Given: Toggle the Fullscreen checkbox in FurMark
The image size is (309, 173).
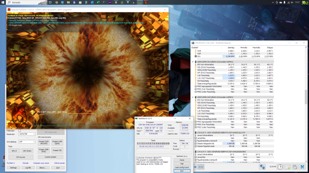Looking at the screenshot, I should pos(20,131).
